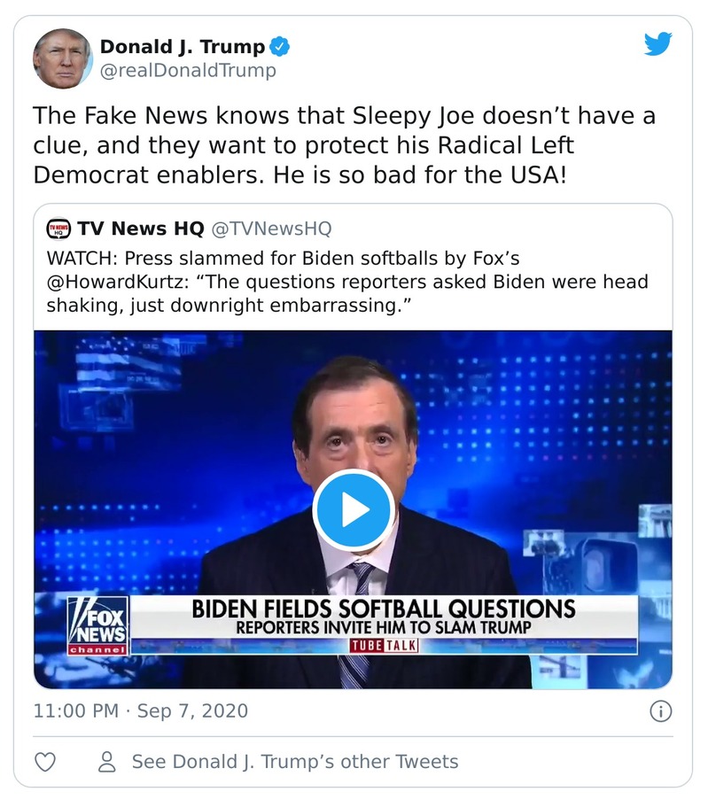This screenshot has height=807, width=708.
Task: Click the person icon beside other Tweets
Action: (x=107, y=762)
